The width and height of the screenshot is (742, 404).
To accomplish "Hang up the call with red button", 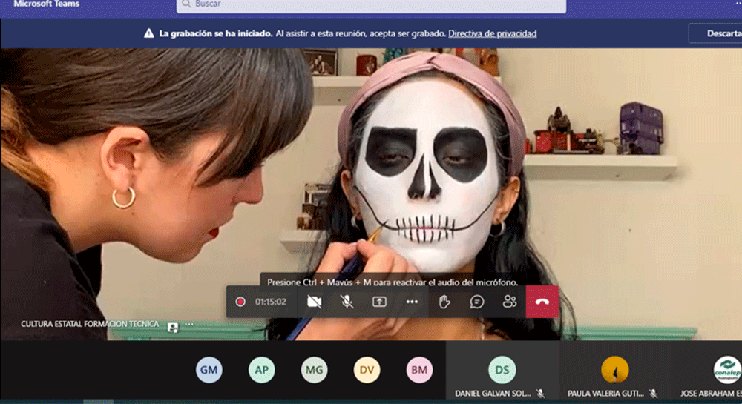I will click(542, 302).
